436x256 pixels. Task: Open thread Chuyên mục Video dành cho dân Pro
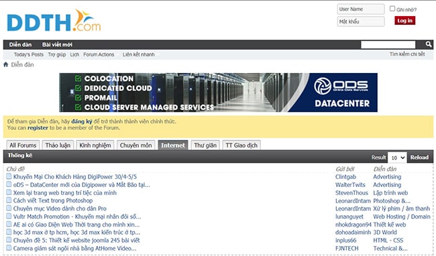60,208
